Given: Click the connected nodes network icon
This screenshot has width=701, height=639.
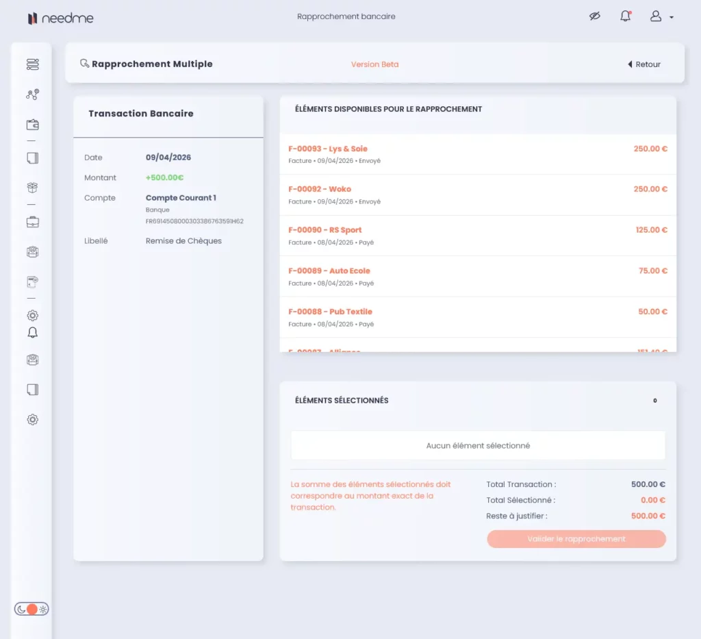Looking at the screenshot, I should click(x=32, y=95).
